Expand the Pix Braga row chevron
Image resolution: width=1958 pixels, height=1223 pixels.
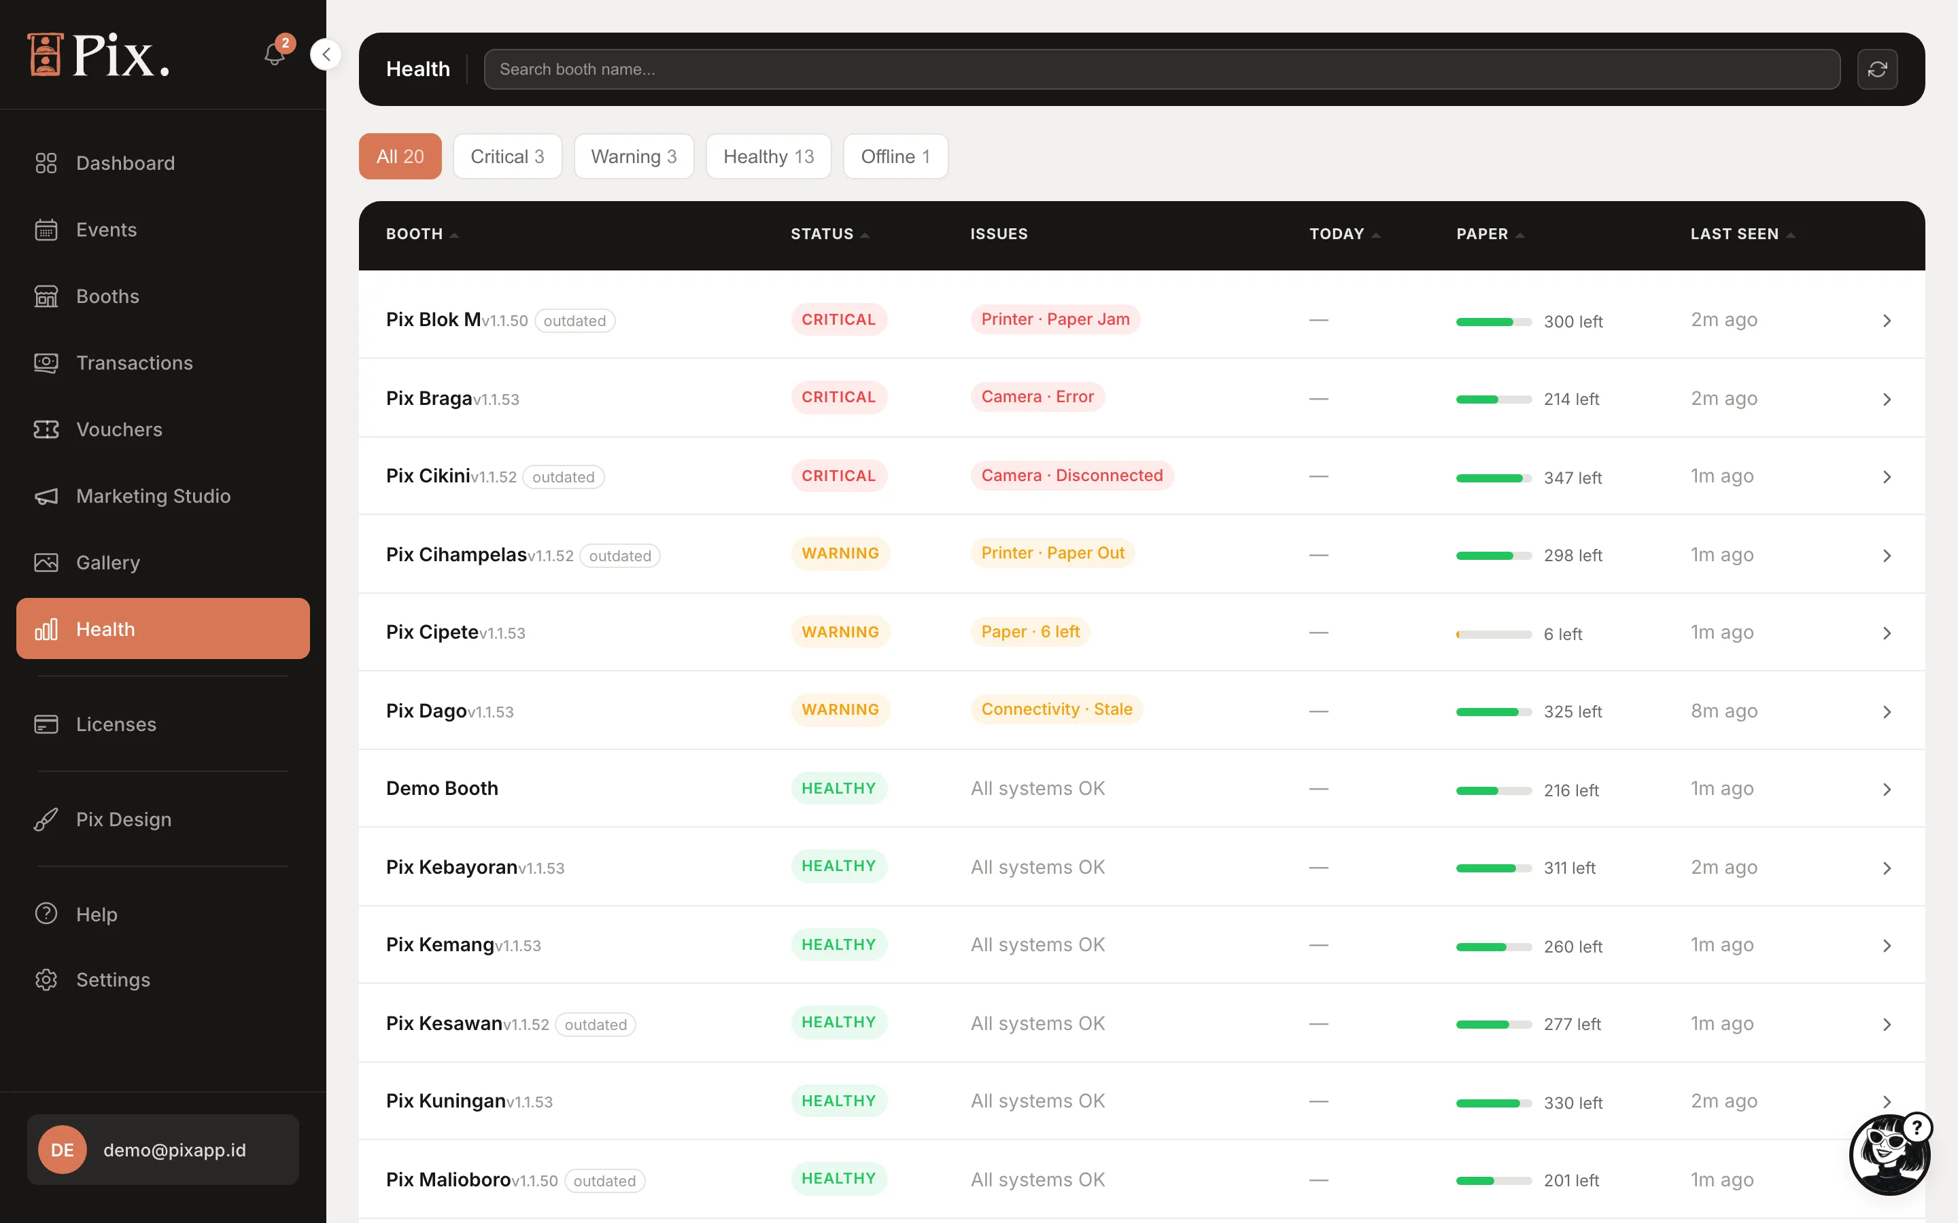click(1887, 400)
